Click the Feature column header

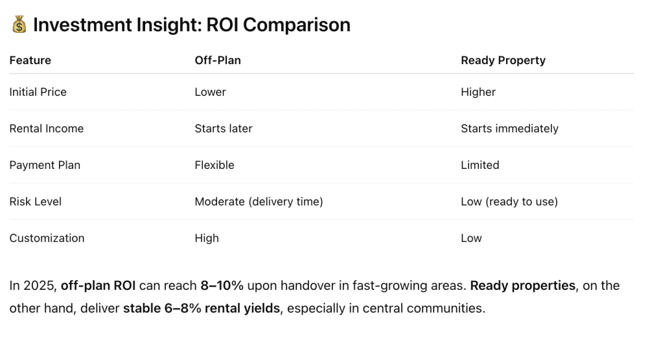point(30,60)
